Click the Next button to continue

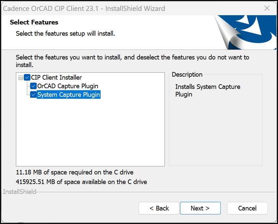tap(200, 208)
